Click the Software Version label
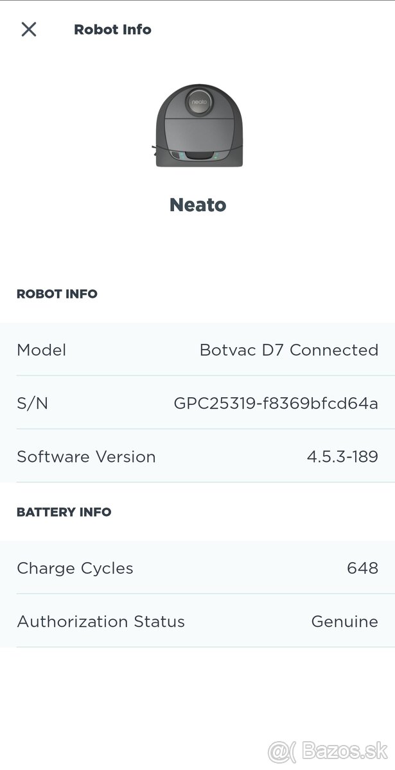This screenshot has height=770, width=395. (x=86, y=457)
